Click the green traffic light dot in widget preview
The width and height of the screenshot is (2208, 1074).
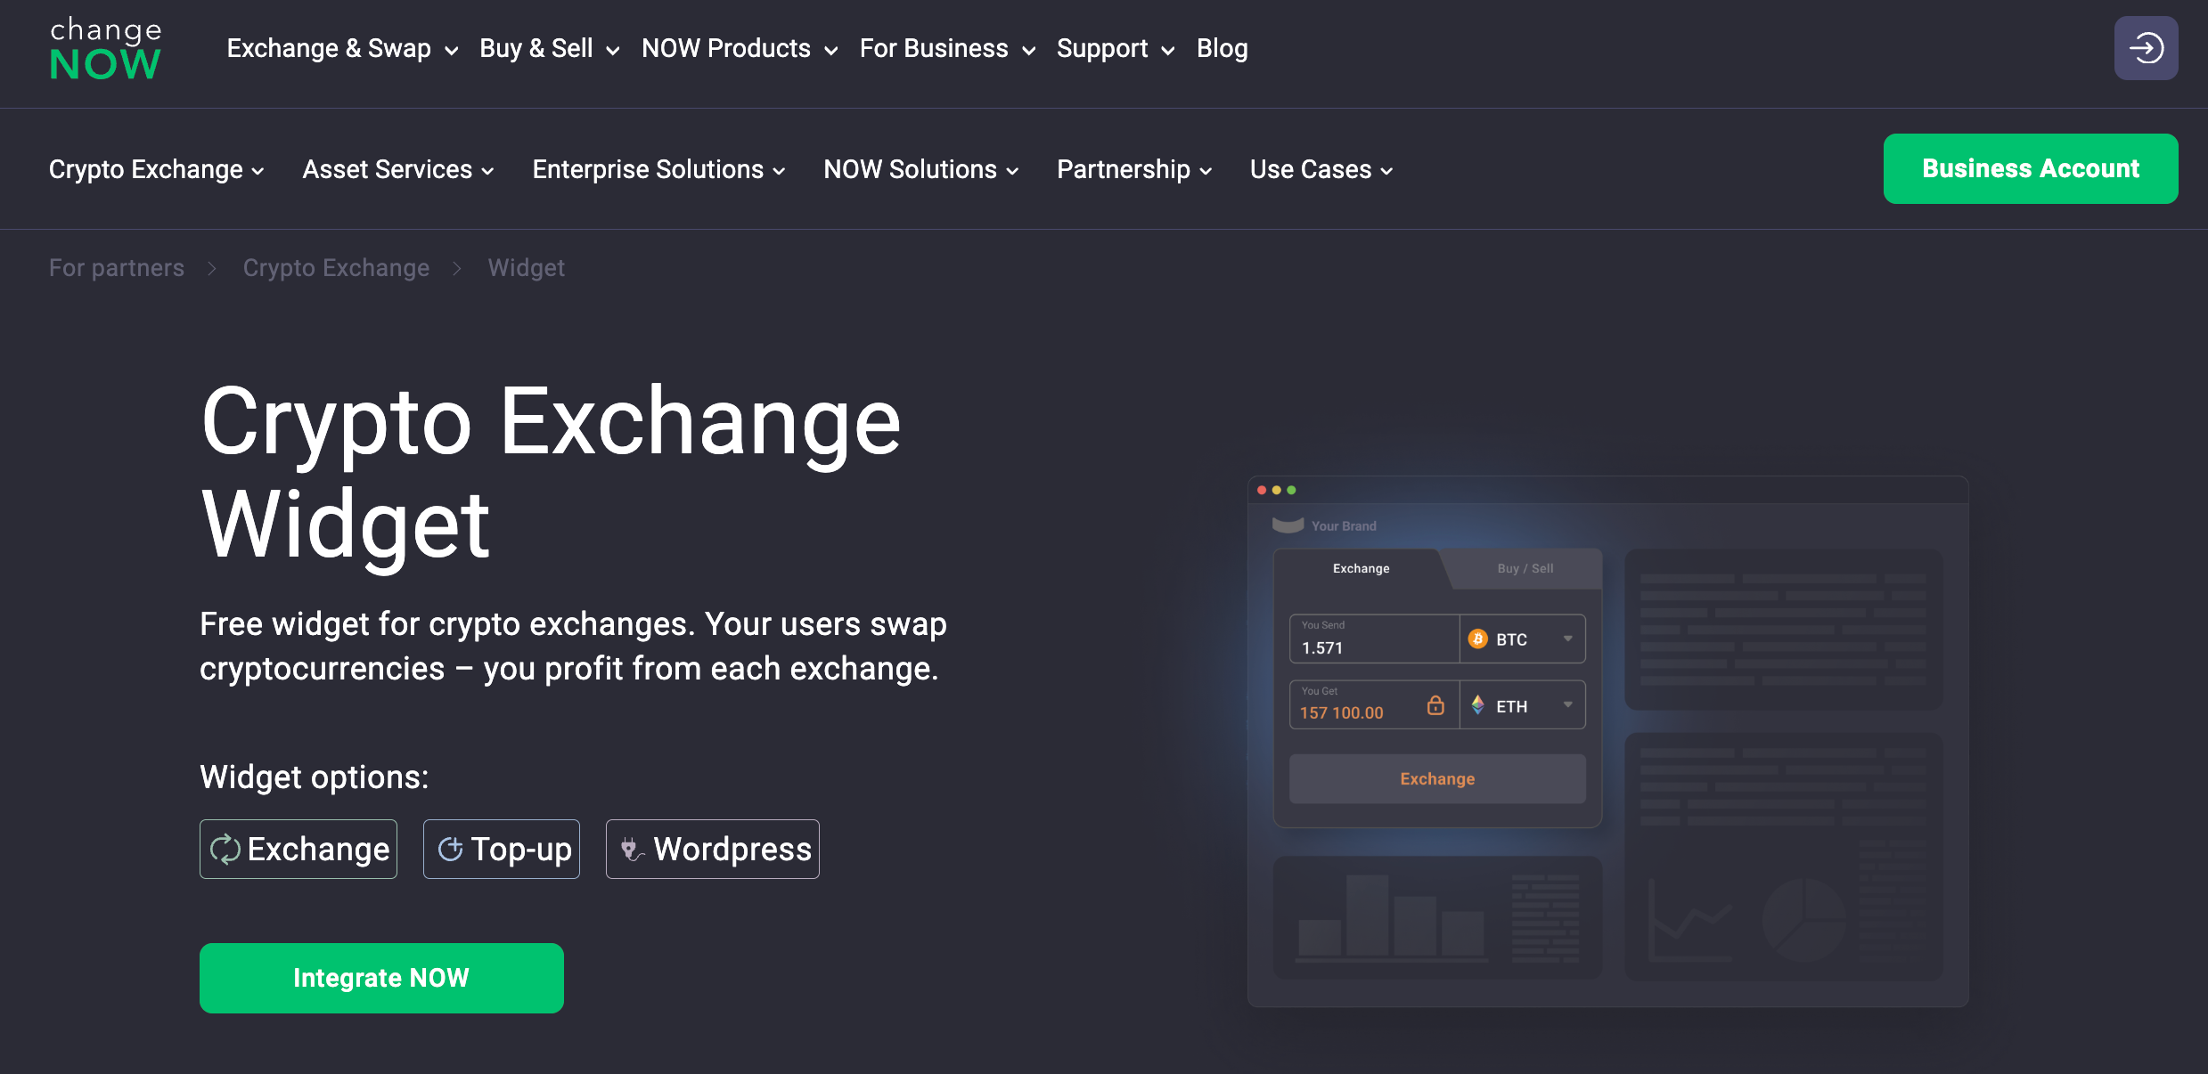[x=1291, y=490]
